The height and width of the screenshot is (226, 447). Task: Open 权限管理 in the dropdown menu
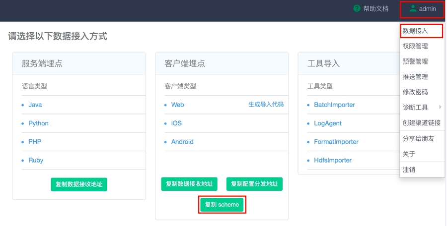click(x=415, y=46)
